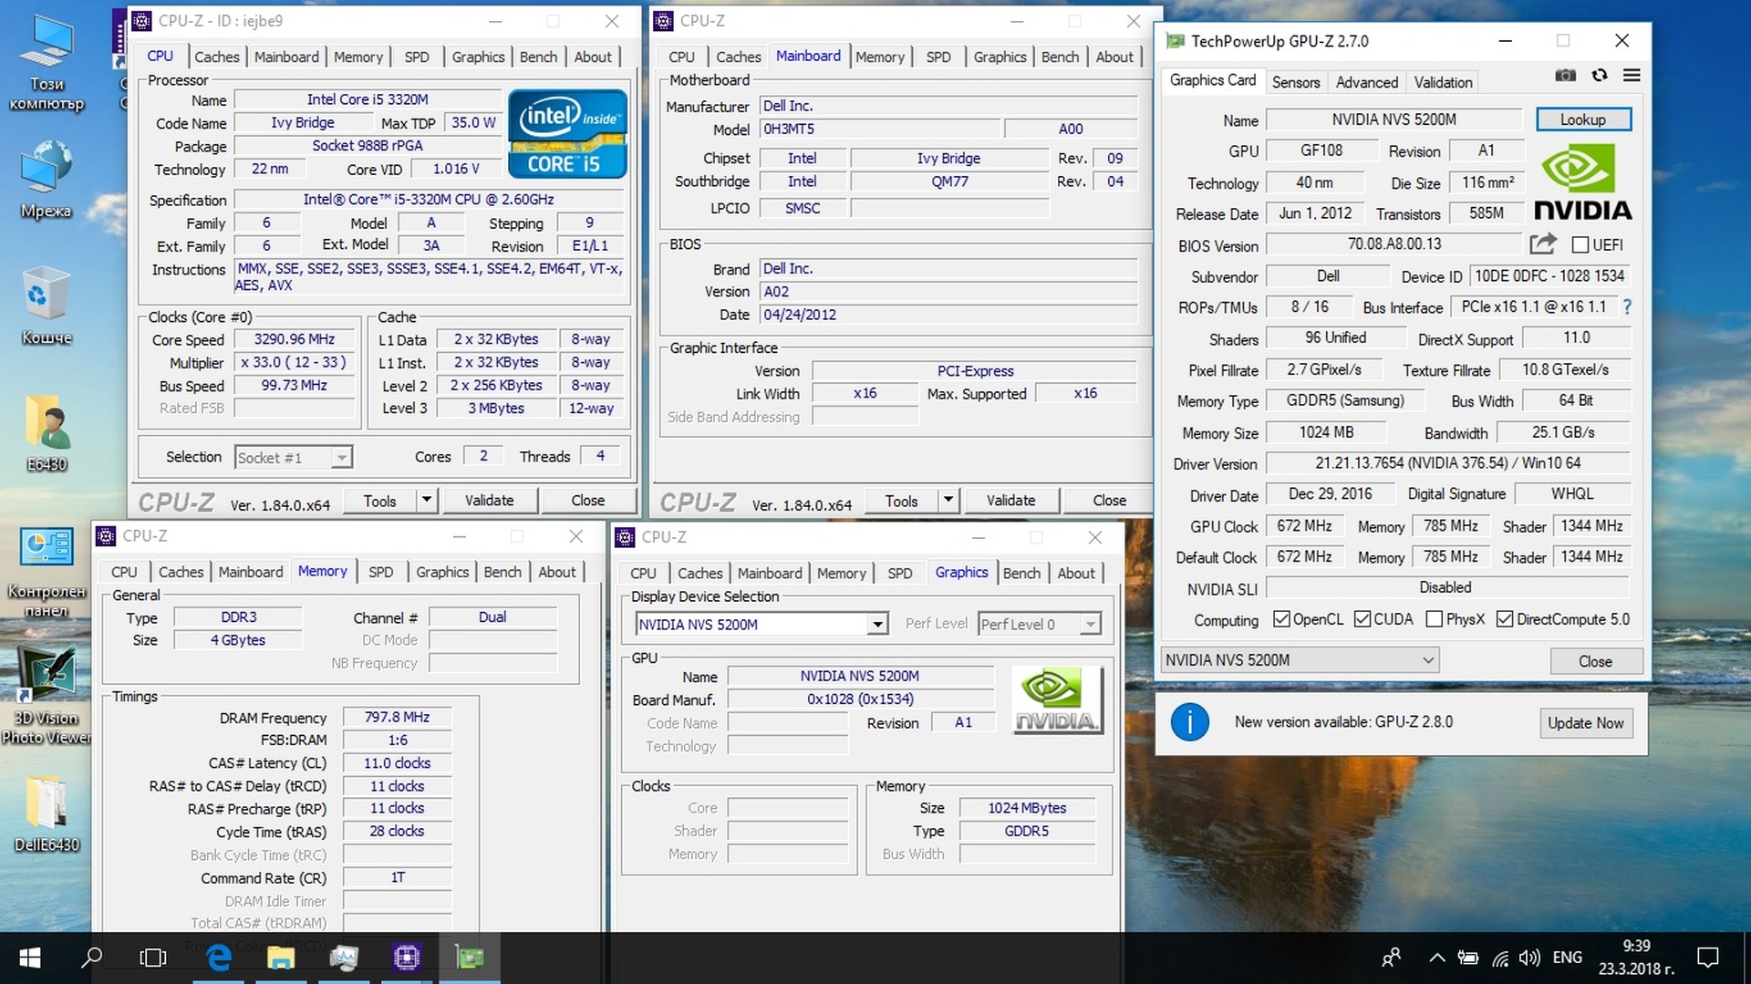Open File Explorer from the taskbar
The height and width of the screenshot is (984, 1751).
[281, 958]
